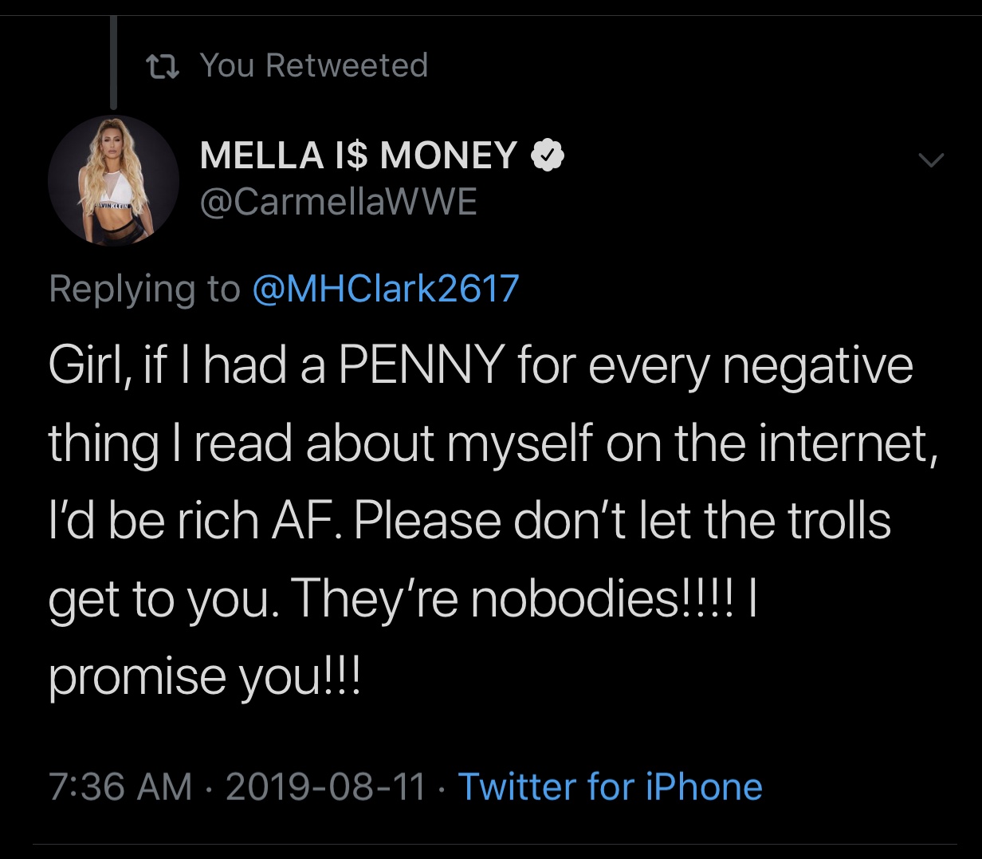The width and height of the screenshot is (982, 859).
Task: Click the retweet icon beside You Retweeted
Action: (163, 65)
